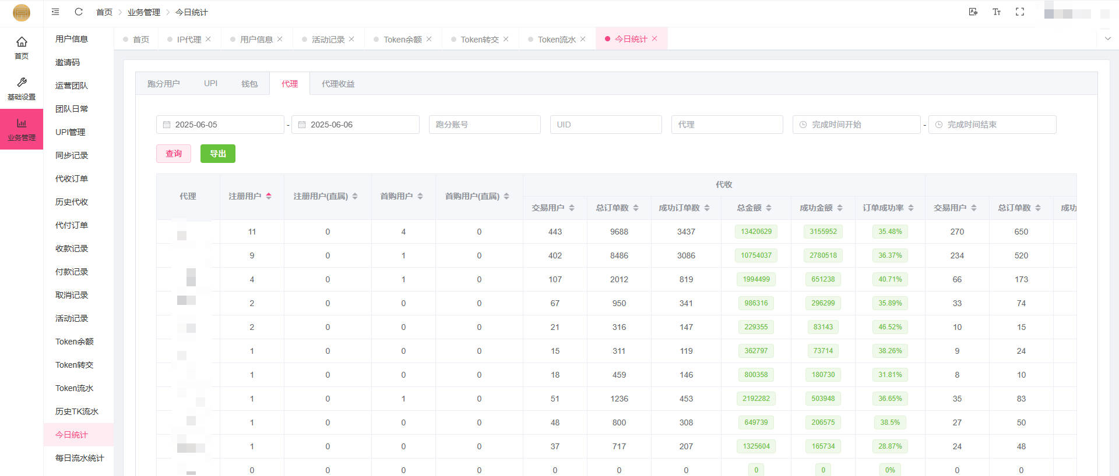Sort by first 总订单数 column arrows
Image resolution: width=1119 pixels, height=476 pixels.
click(636, 208)
